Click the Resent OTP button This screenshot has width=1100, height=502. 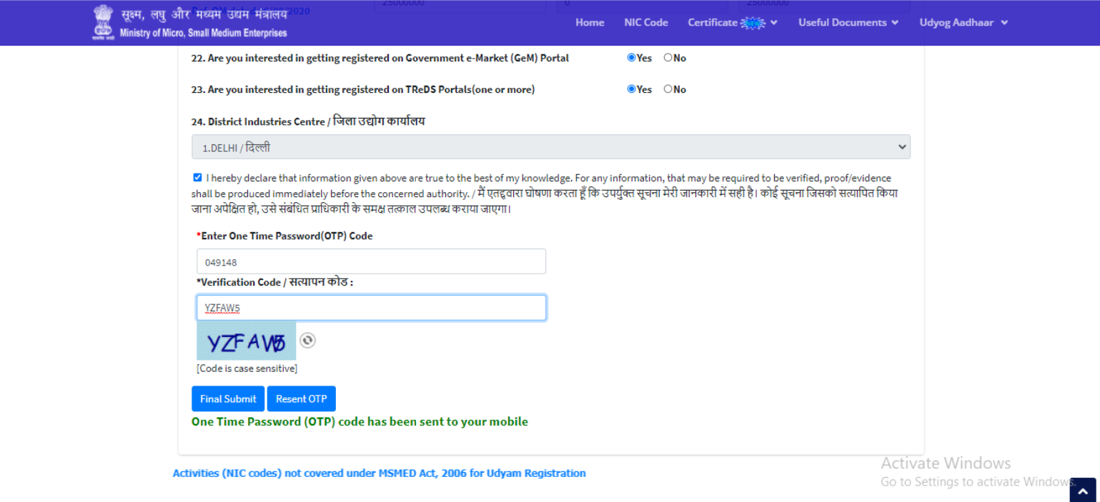point(301,399)
